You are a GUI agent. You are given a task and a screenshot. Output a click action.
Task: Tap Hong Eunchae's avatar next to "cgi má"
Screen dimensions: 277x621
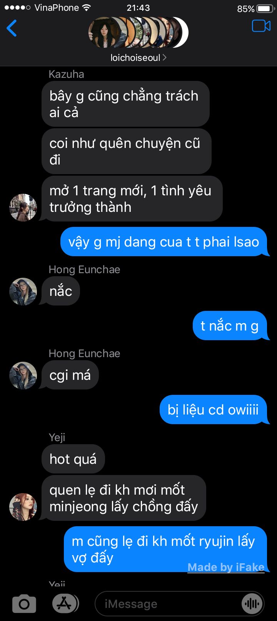click(x=23, y=376)
